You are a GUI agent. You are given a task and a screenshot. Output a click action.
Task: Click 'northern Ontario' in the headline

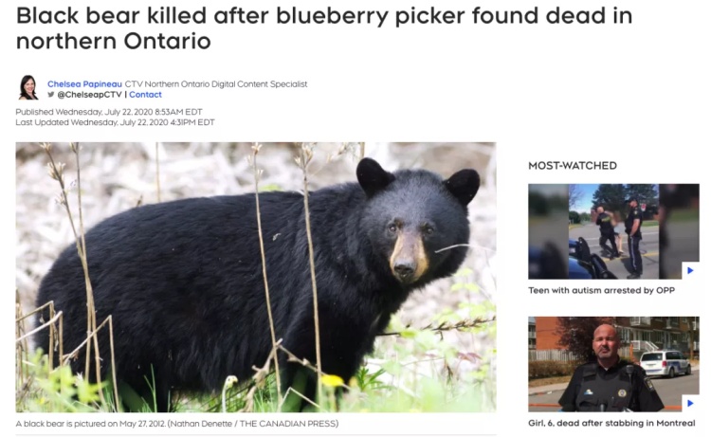click(x=114, y=42)
